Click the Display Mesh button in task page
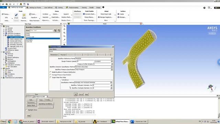This screenshot has width=220, height=124. pos(32,105)
